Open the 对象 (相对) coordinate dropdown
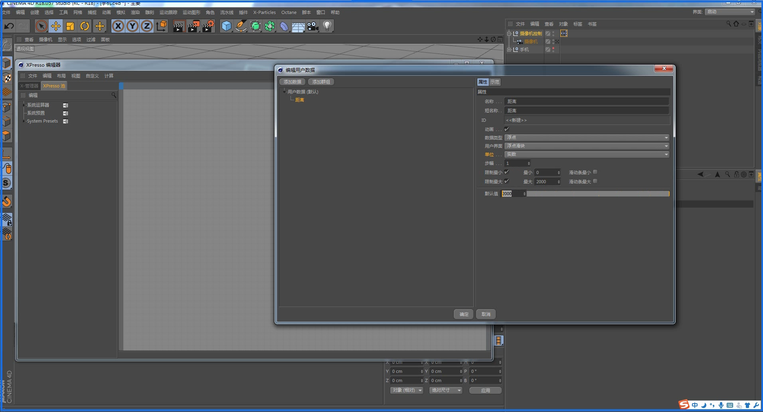This screenshot has width=763, height=412. pyautogui.click(x=407, y=390)
